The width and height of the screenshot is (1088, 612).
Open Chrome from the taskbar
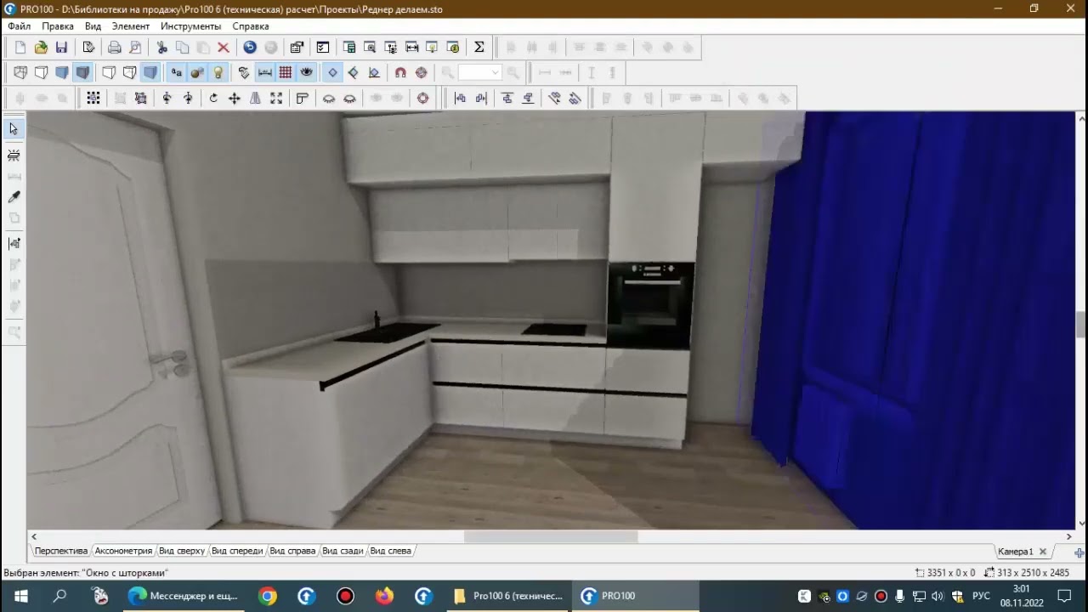point(268,596)
